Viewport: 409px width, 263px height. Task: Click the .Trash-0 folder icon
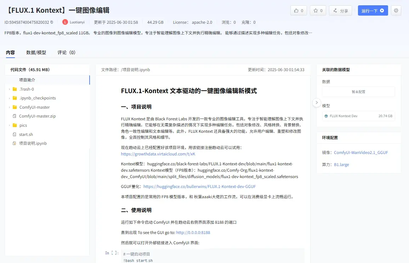[x=15, y=89]
